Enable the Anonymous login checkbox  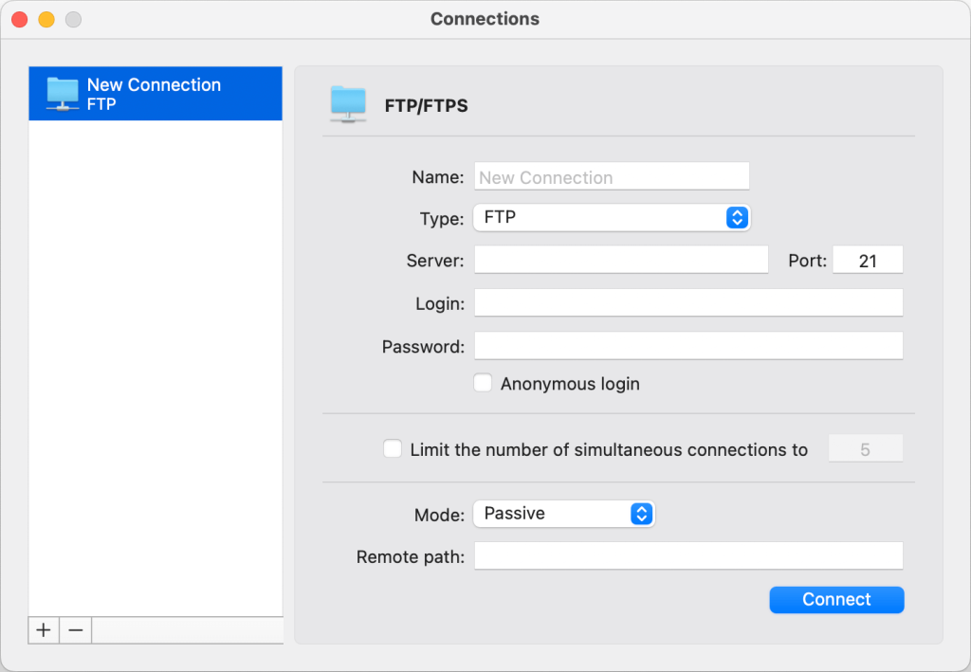point(483,382)
